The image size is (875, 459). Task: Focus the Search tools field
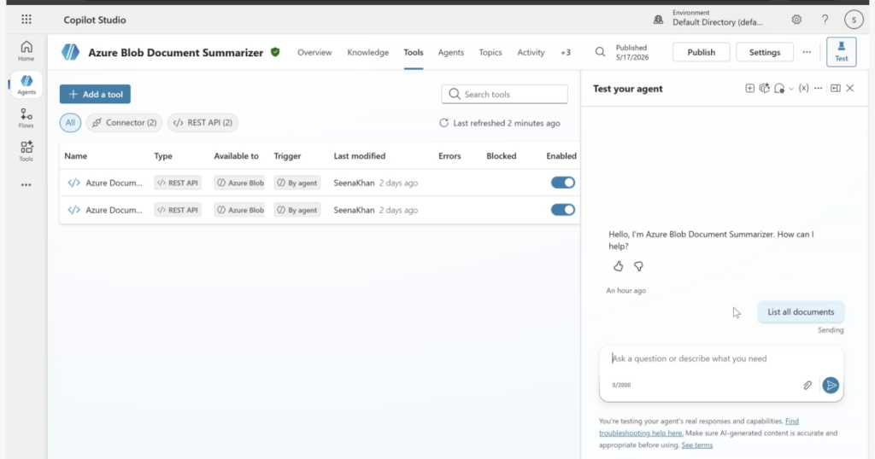[504, 94]
